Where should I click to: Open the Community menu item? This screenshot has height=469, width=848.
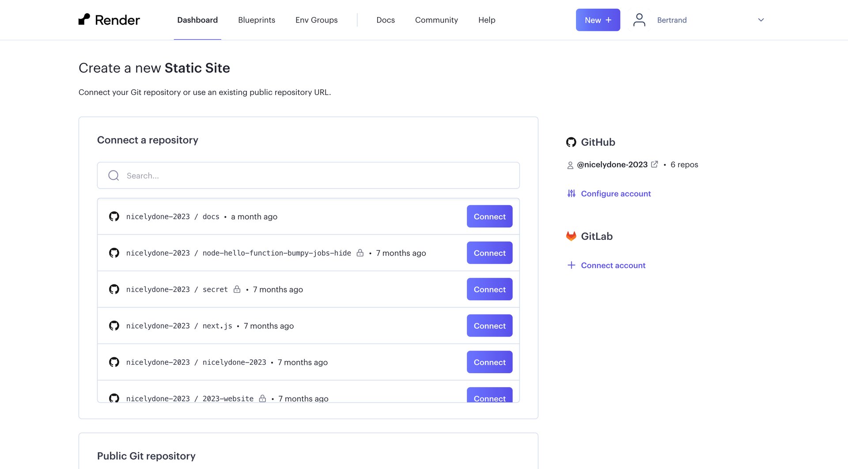coord(436,20)
